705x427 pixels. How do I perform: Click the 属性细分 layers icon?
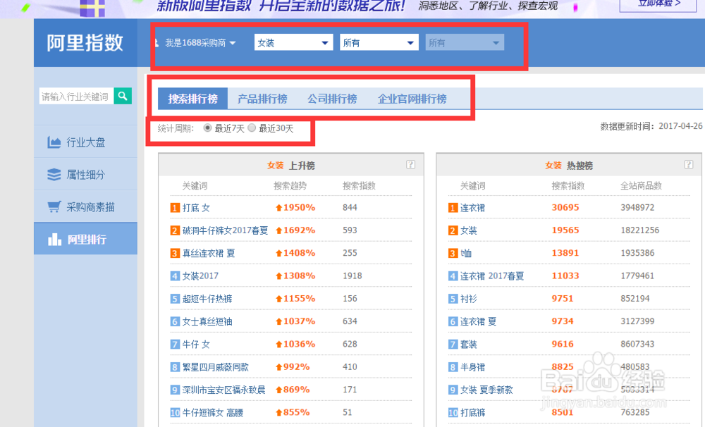coord(54,175)
